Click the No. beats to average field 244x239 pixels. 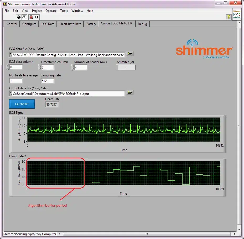[x=16, y=81]
